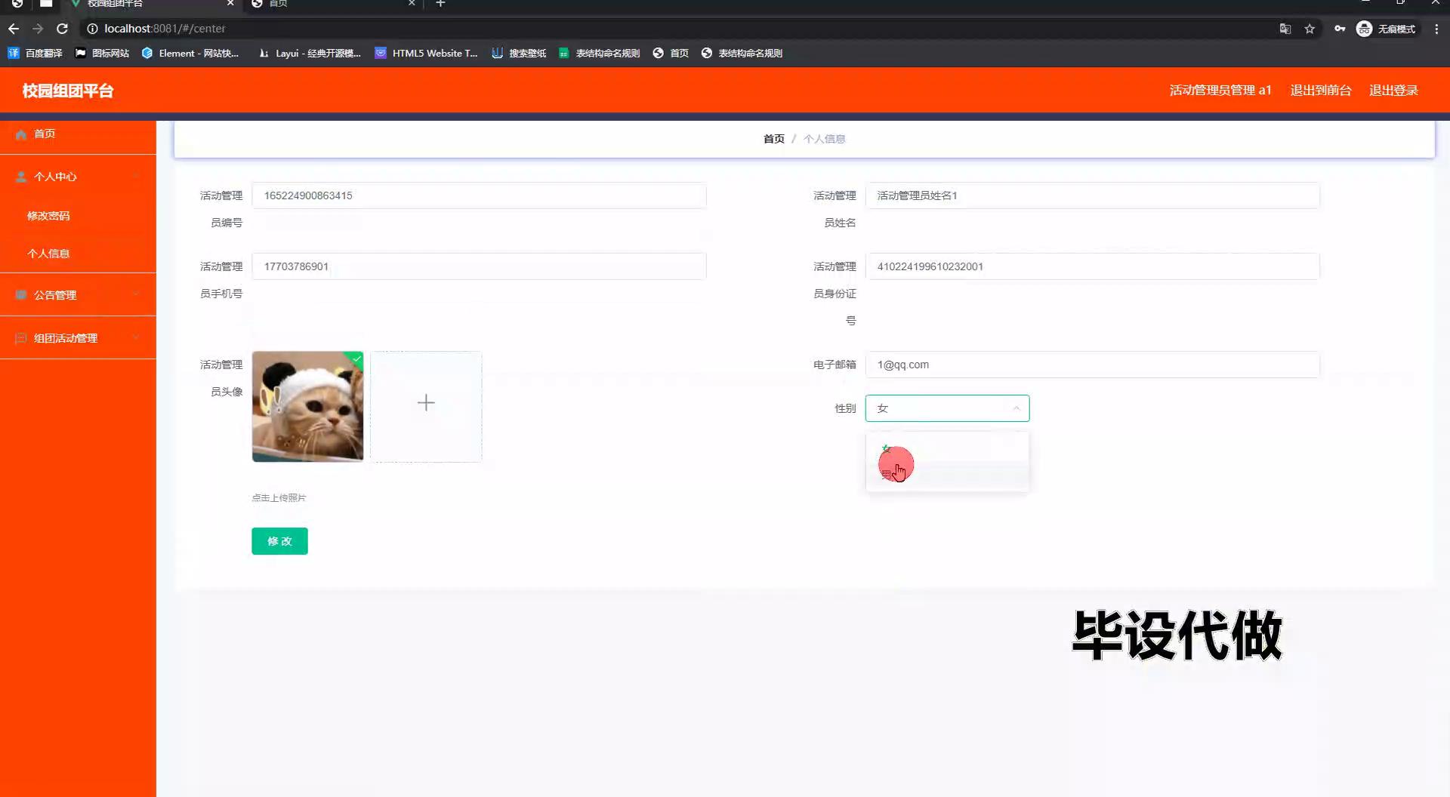The image size is (1450, 797).
Task: Open the browser translate icon
Action: [x=1285, y=29]
